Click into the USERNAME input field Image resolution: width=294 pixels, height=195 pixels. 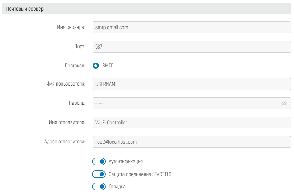click(x=191, y=84)
